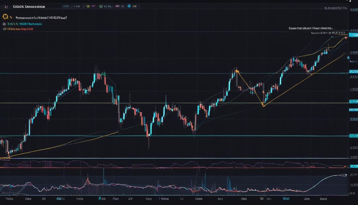Image resolution: width=358 pixels, height=205 pixels.
Task: Select the ticker title menu at top-left
Action: [29, 6]
